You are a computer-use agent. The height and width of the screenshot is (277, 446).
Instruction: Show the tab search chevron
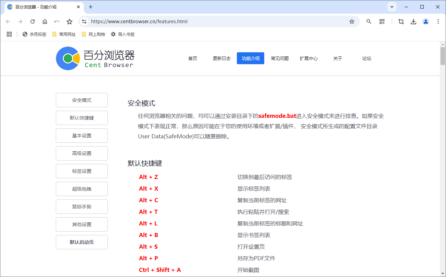[x=392, y=6]
